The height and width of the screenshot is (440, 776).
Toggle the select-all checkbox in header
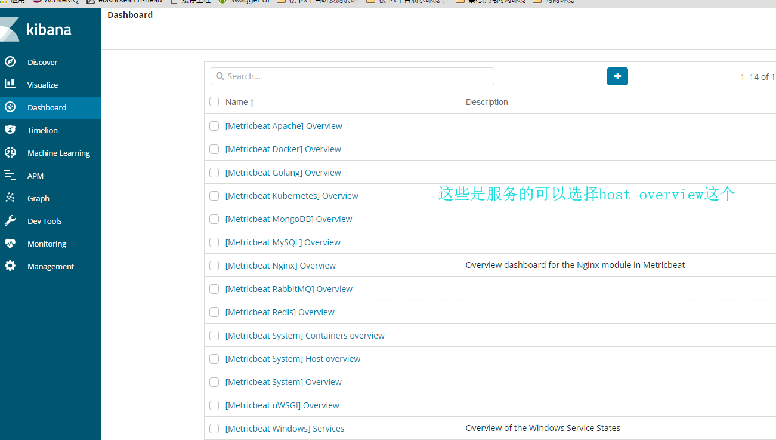tap(214, 101)
